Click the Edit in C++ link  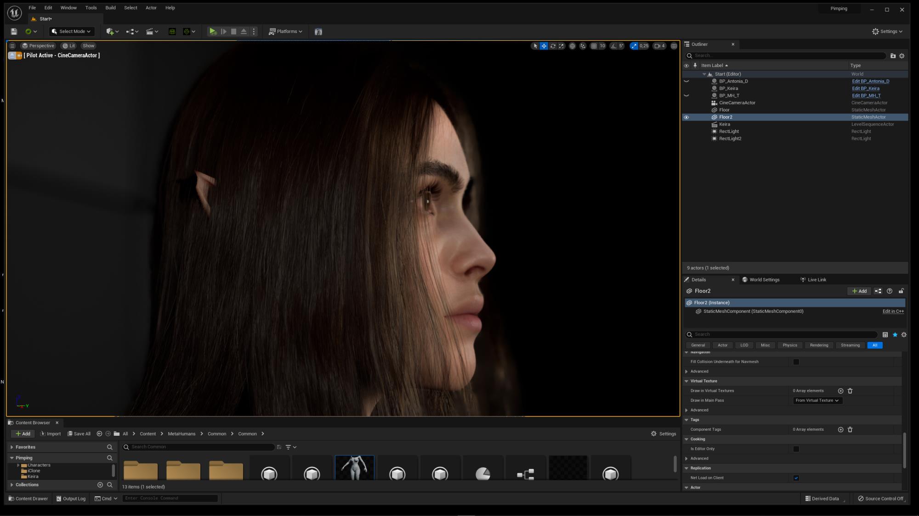point(893,311)
